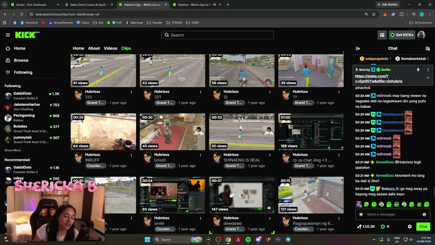
Task: Click the Get KICKs button
Action: (402, 35)
